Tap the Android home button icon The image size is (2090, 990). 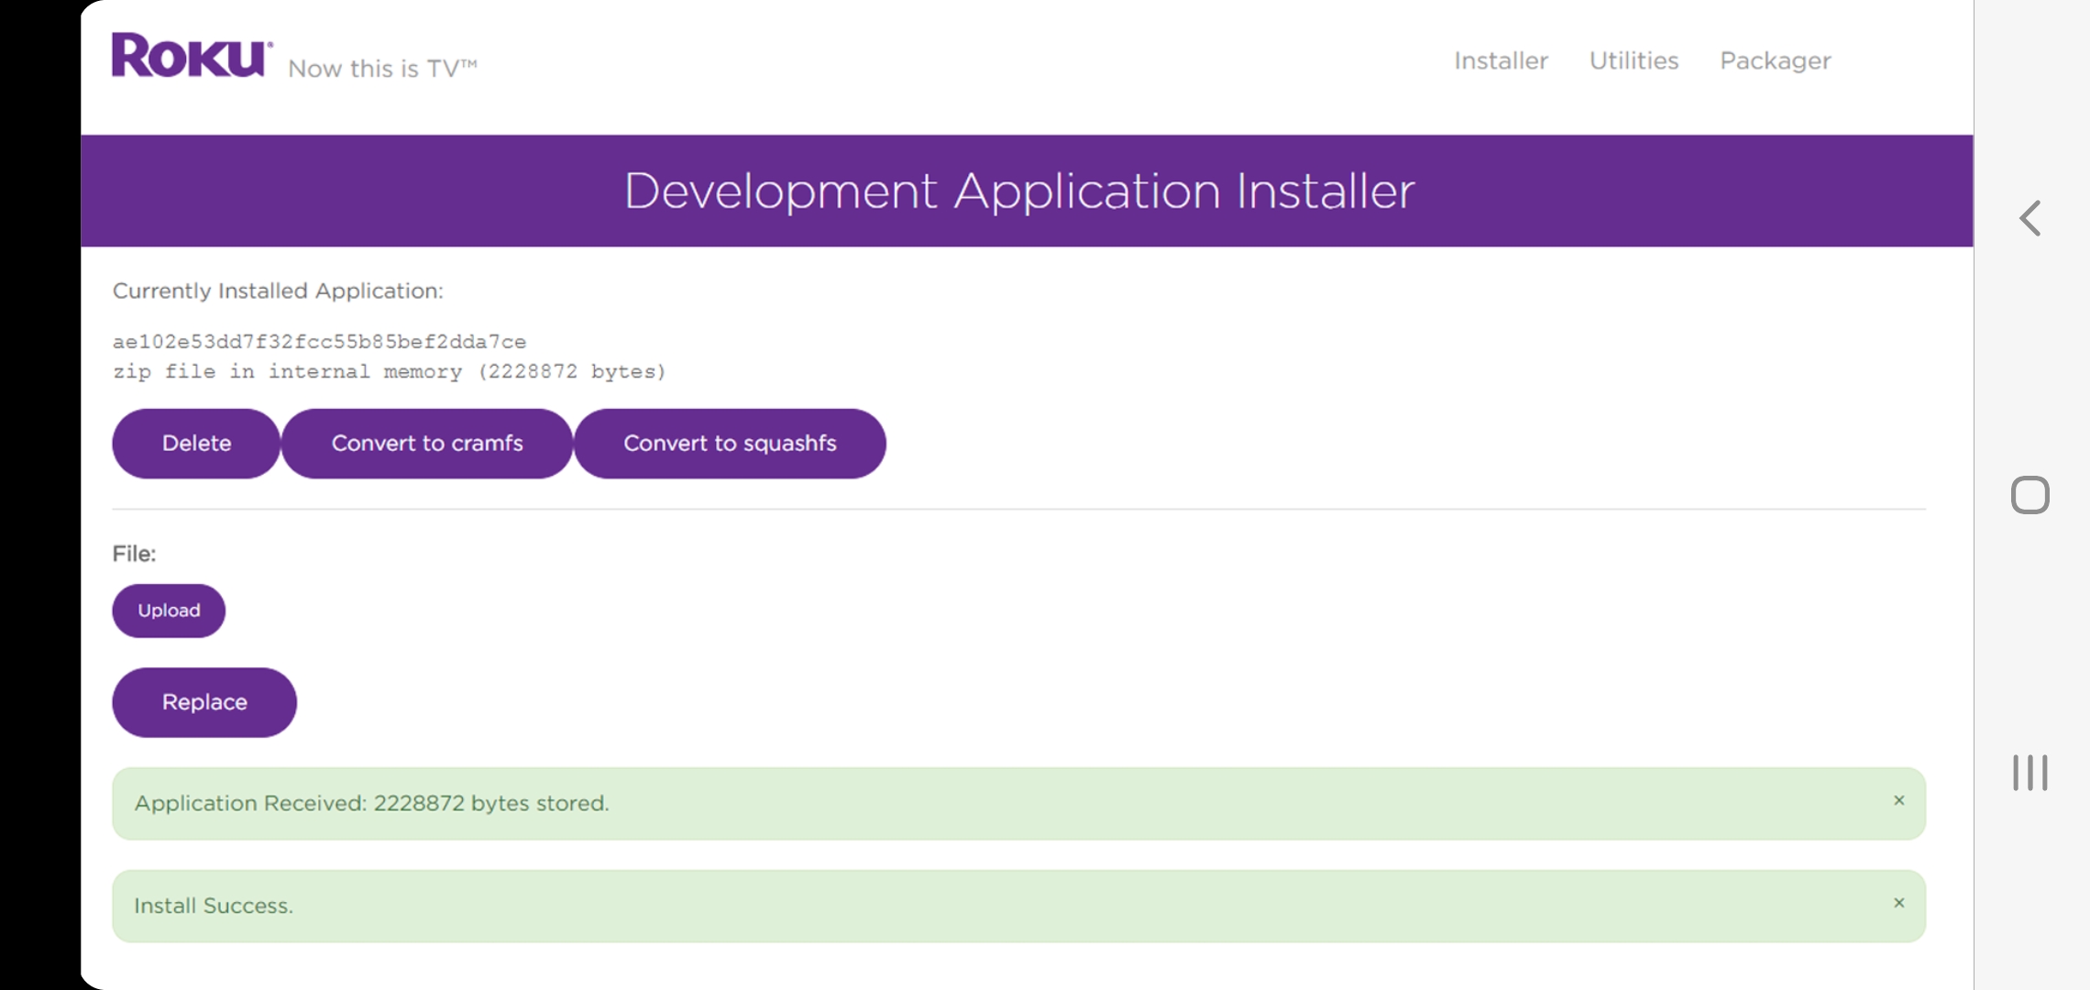click(2029, 495)
